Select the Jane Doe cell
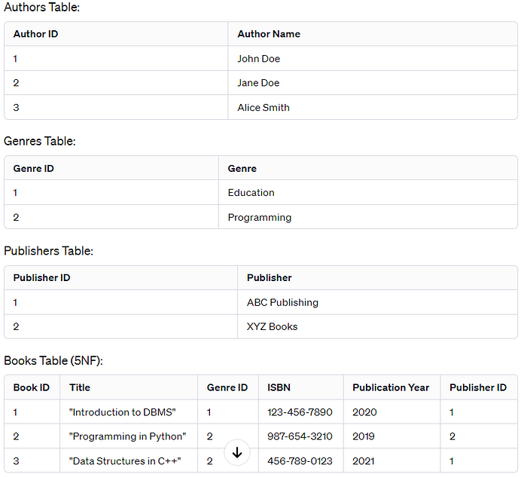 (259, 83)
